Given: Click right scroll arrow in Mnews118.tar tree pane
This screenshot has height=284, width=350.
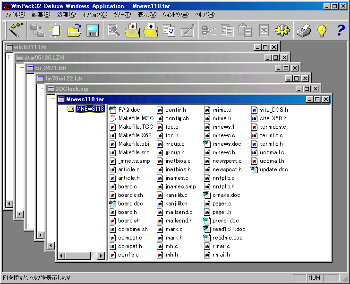Looking at the screenshot, I should (x=101, y=256).
